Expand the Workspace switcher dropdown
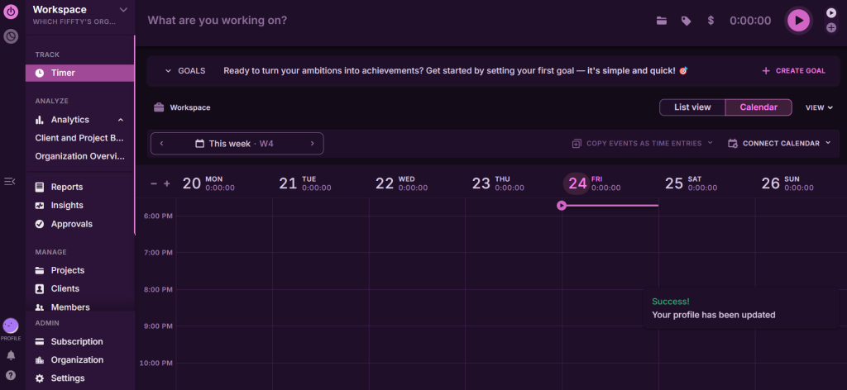This screenshot has width=847, height=390. 123,10
